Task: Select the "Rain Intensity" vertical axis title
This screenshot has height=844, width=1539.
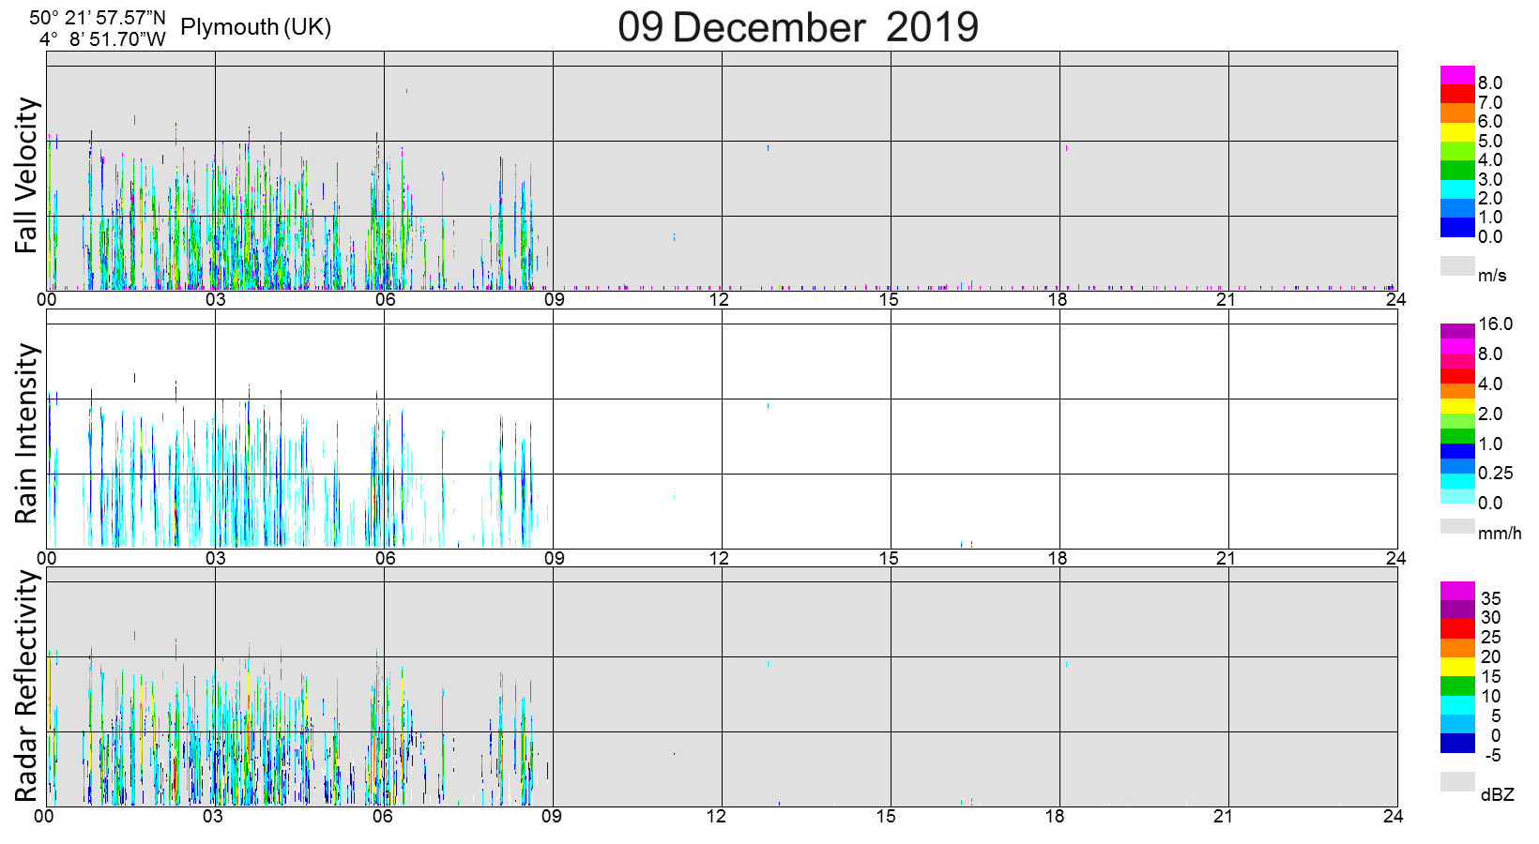Action: [x=27, y=433]
